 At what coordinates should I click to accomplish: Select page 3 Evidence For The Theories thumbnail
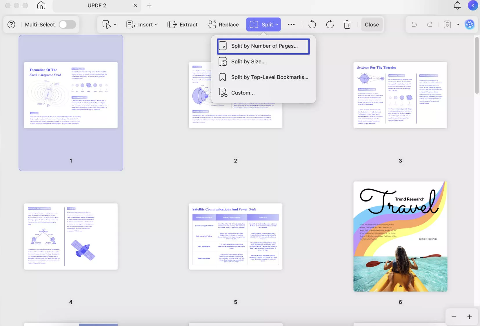point(400,95)
